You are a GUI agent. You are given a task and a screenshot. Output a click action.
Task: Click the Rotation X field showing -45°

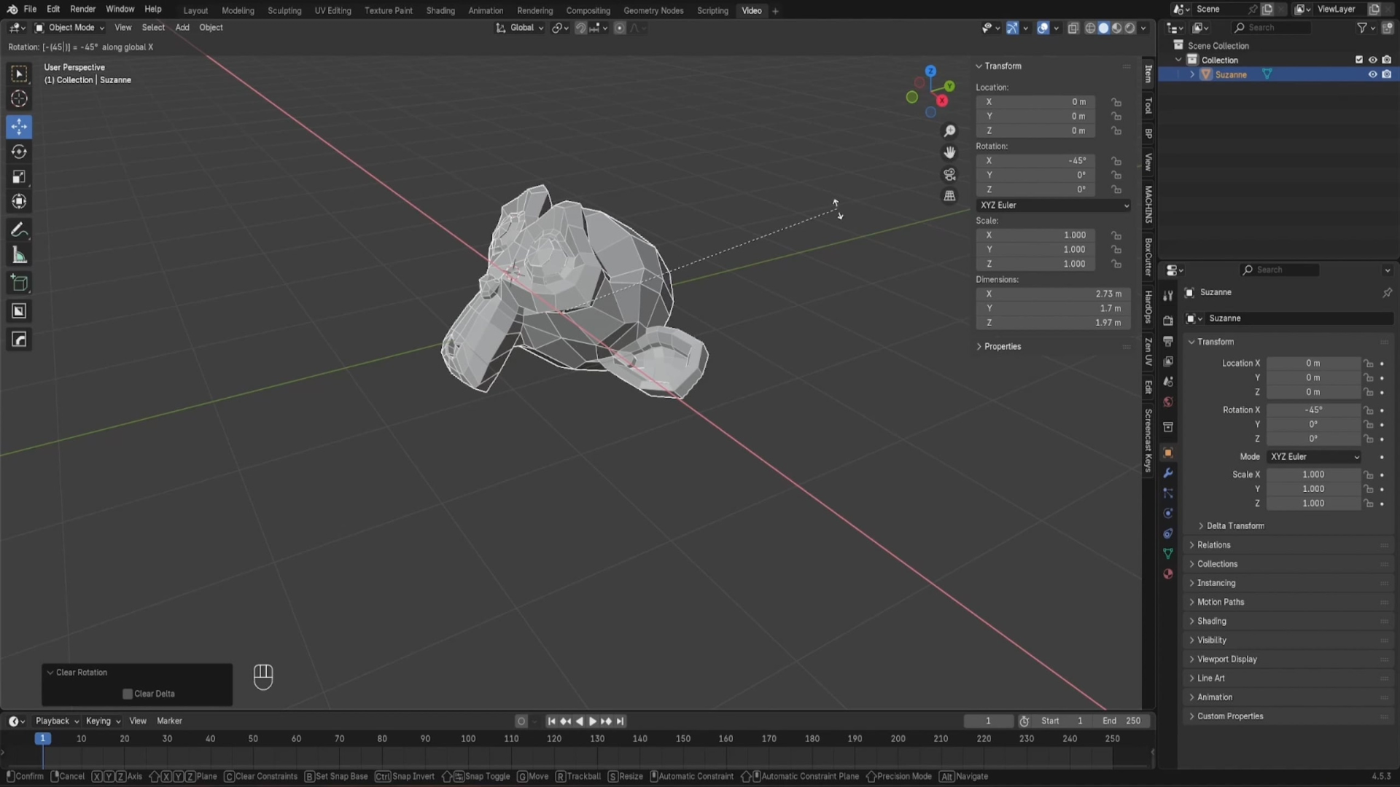pyautogui.click(x=1035, y=160)
